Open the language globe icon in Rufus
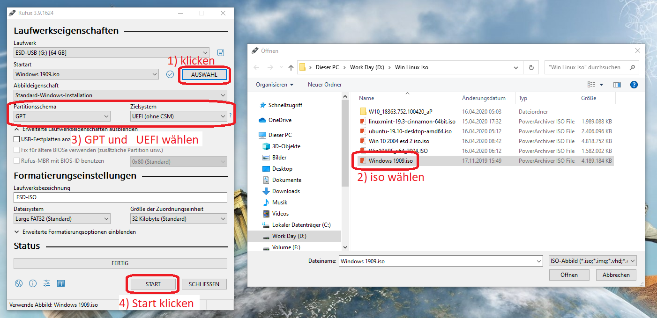657x318 pixels. pos(19,283)
